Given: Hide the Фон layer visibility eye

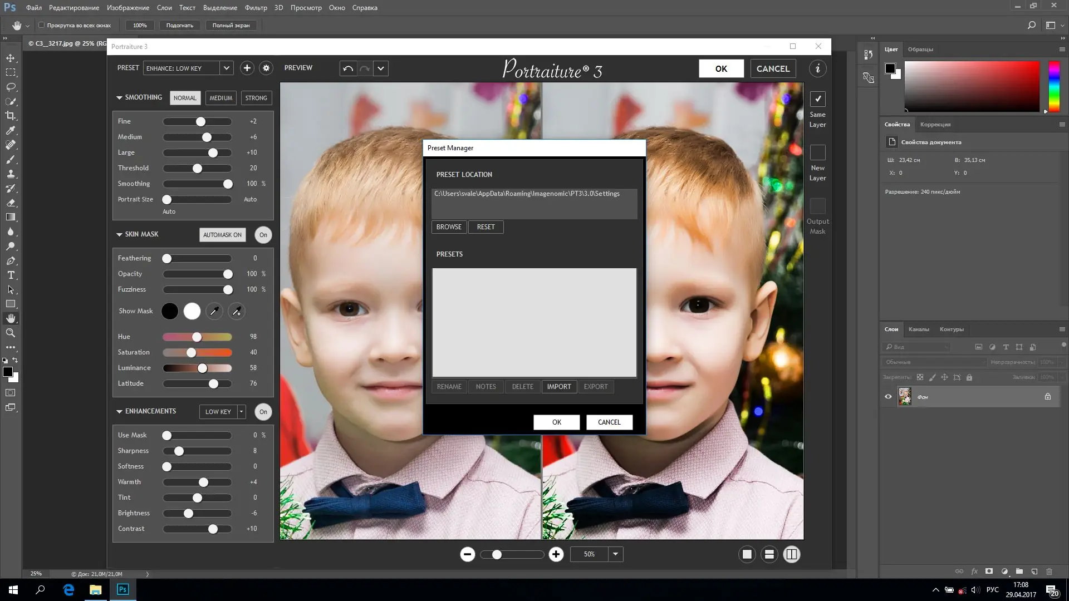Looking at the screenshot, I should (888, 397).
